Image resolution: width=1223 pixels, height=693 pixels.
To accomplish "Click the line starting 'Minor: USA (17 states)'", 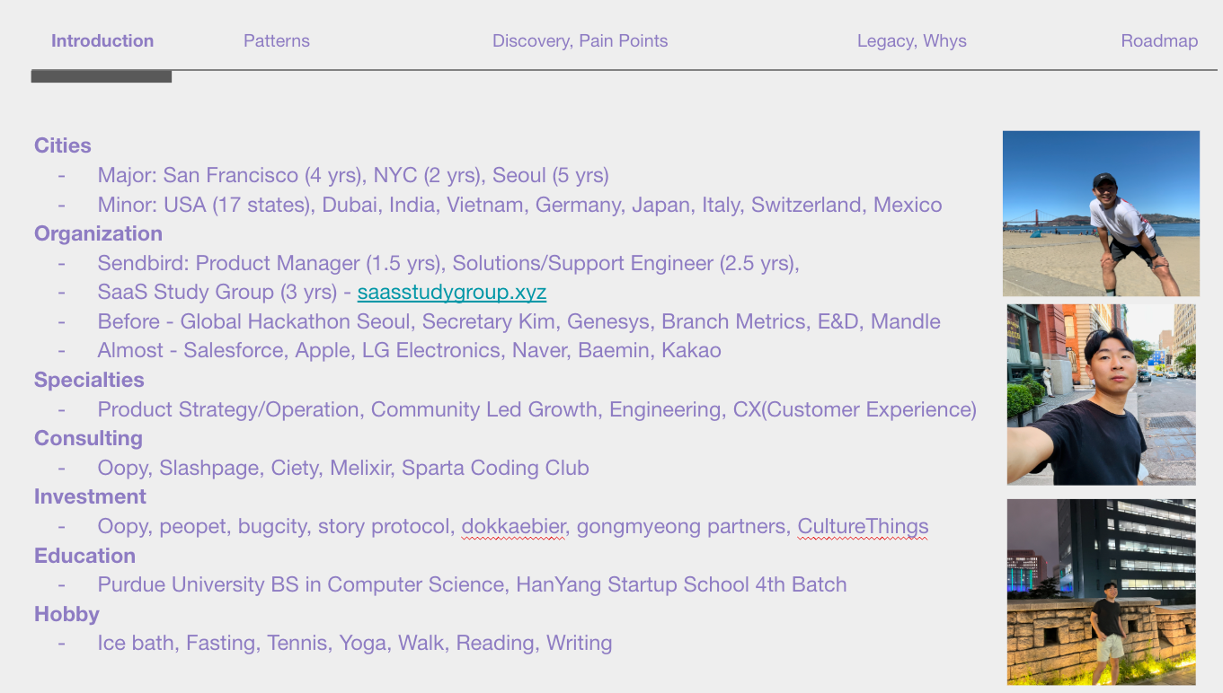I will click(519, 205).
